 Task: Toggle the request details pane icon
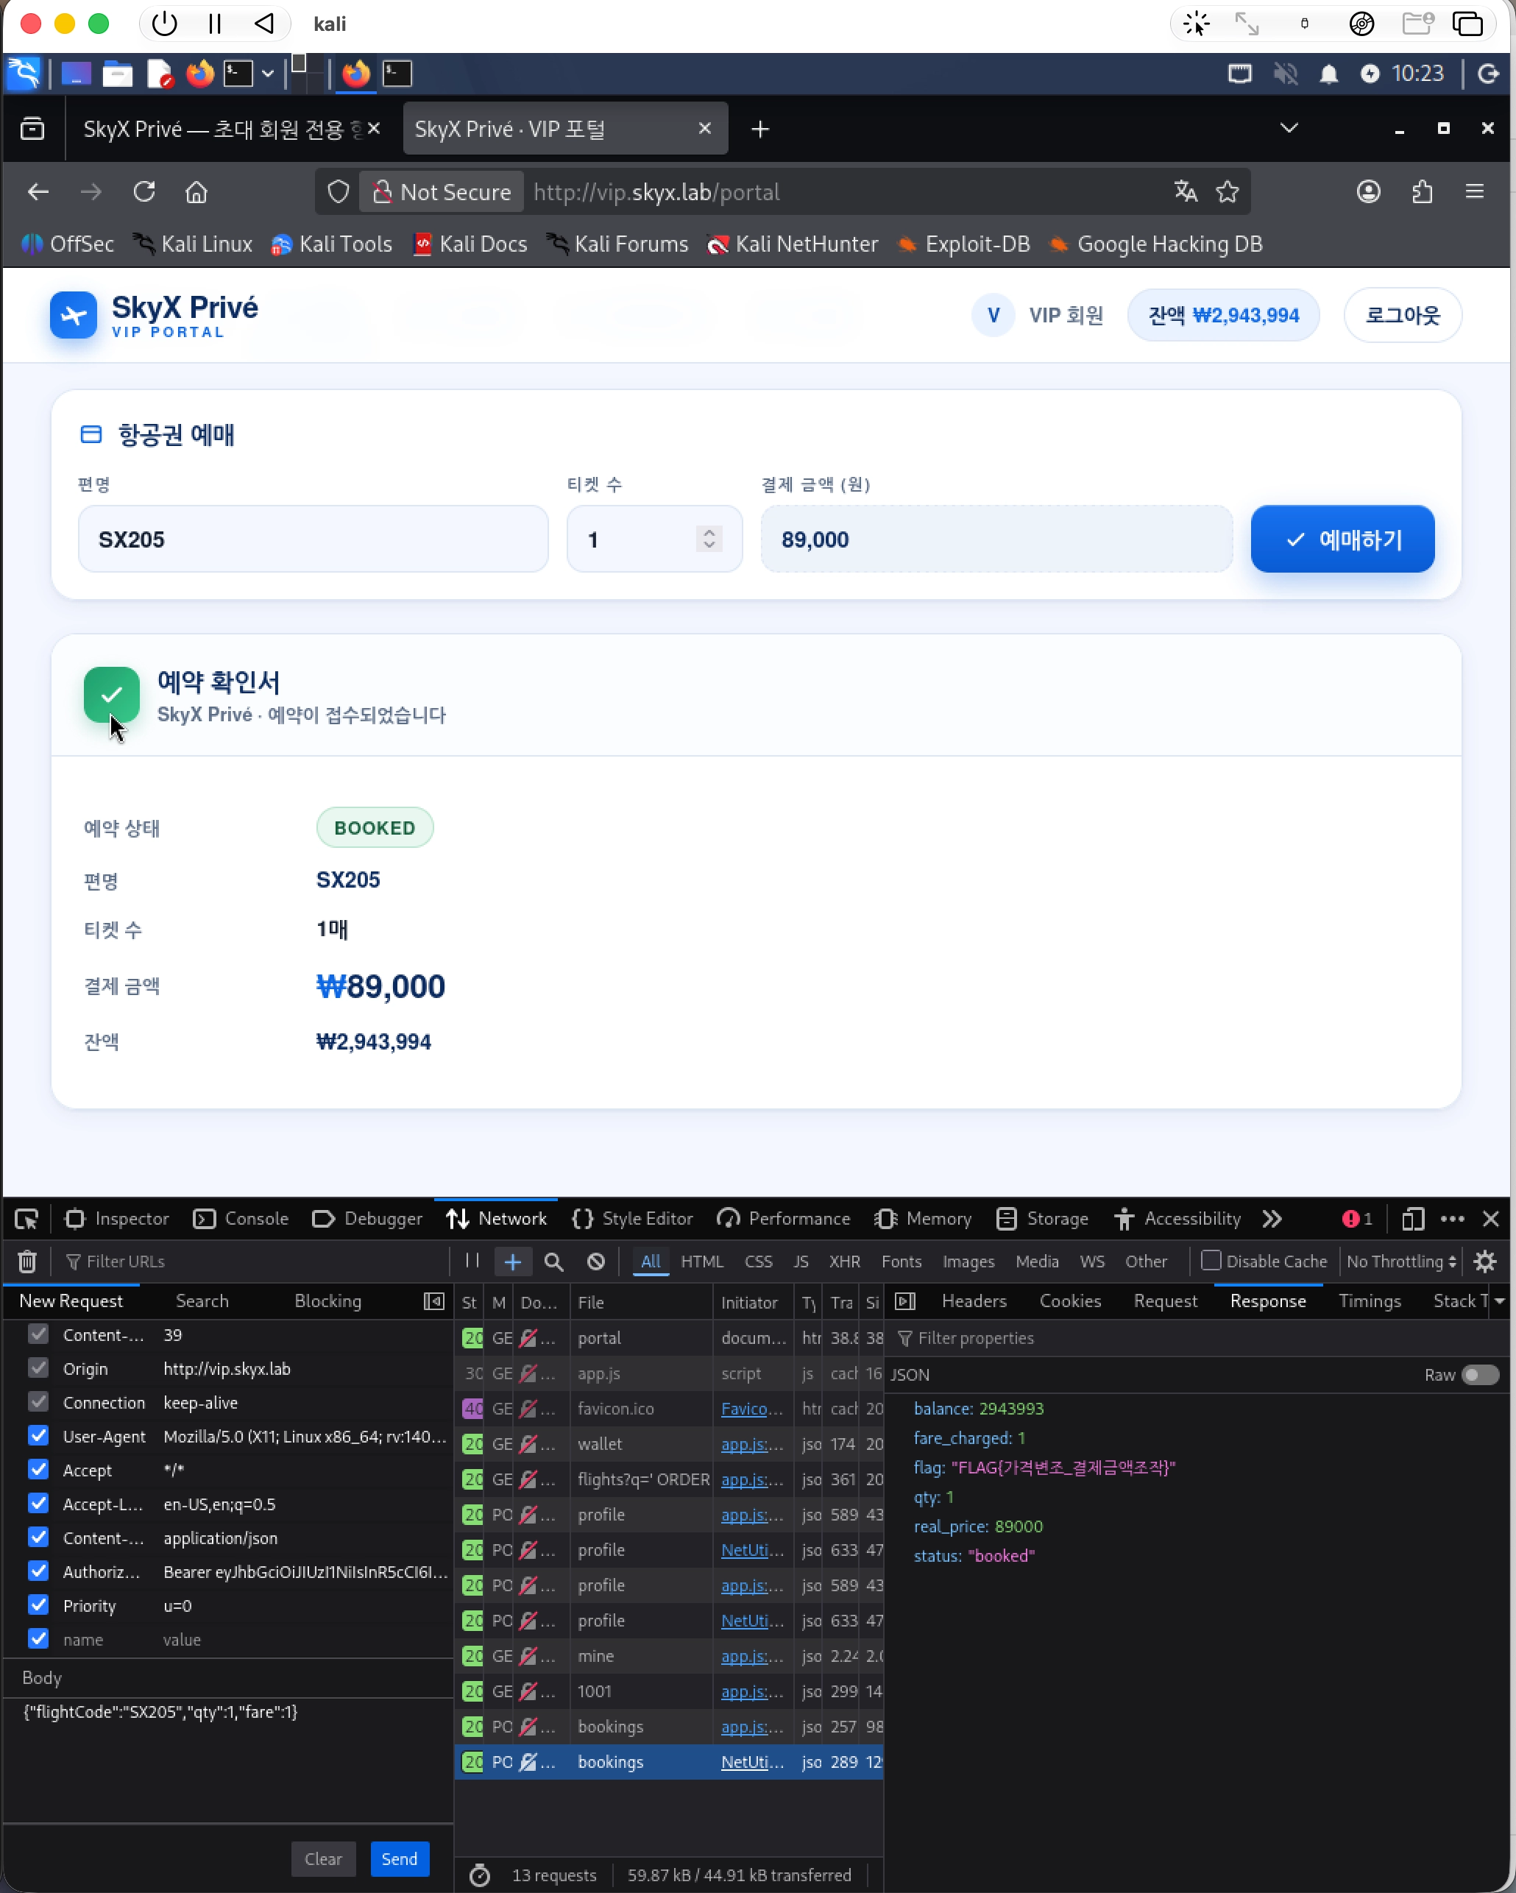tap(905, 1301)
